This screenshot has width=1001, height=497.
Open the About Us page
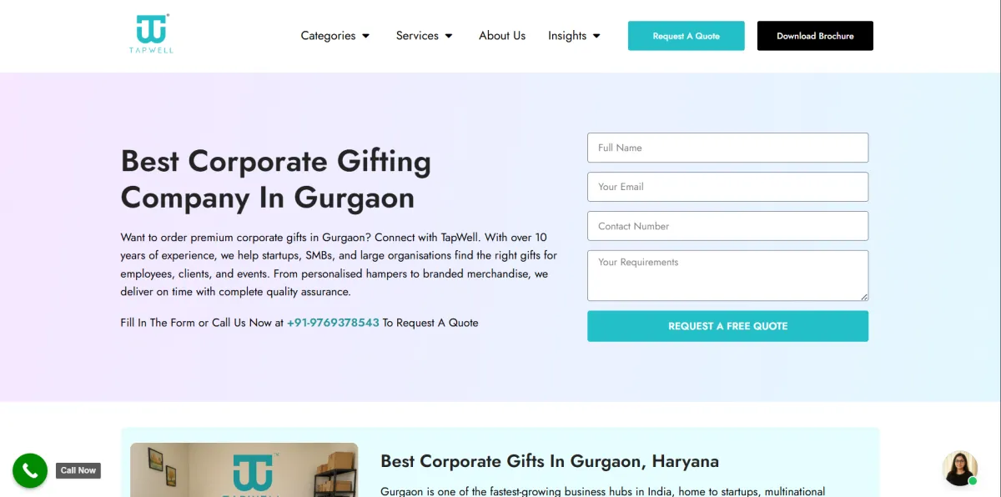[x=502, y=36]
